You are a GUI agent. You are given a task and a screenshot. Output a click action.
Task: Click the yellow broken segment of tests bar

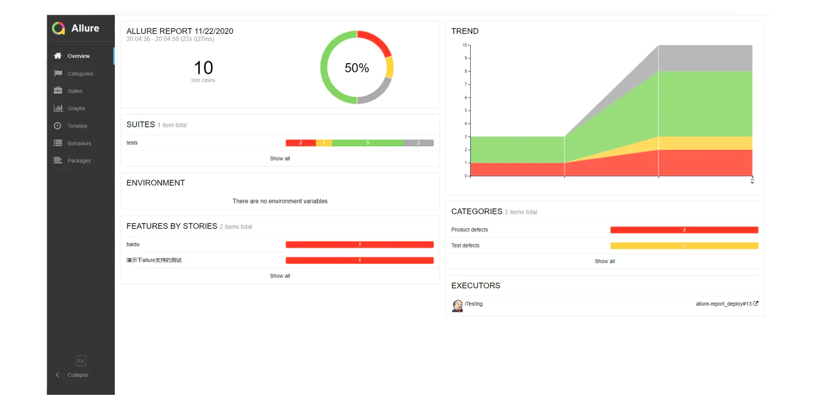[x=324, y=143]
